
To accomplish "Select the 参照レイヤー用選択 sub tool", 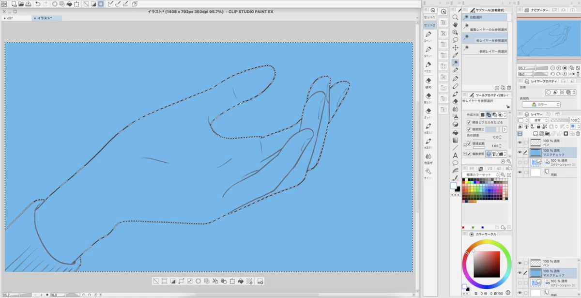I will pos(485,49).
